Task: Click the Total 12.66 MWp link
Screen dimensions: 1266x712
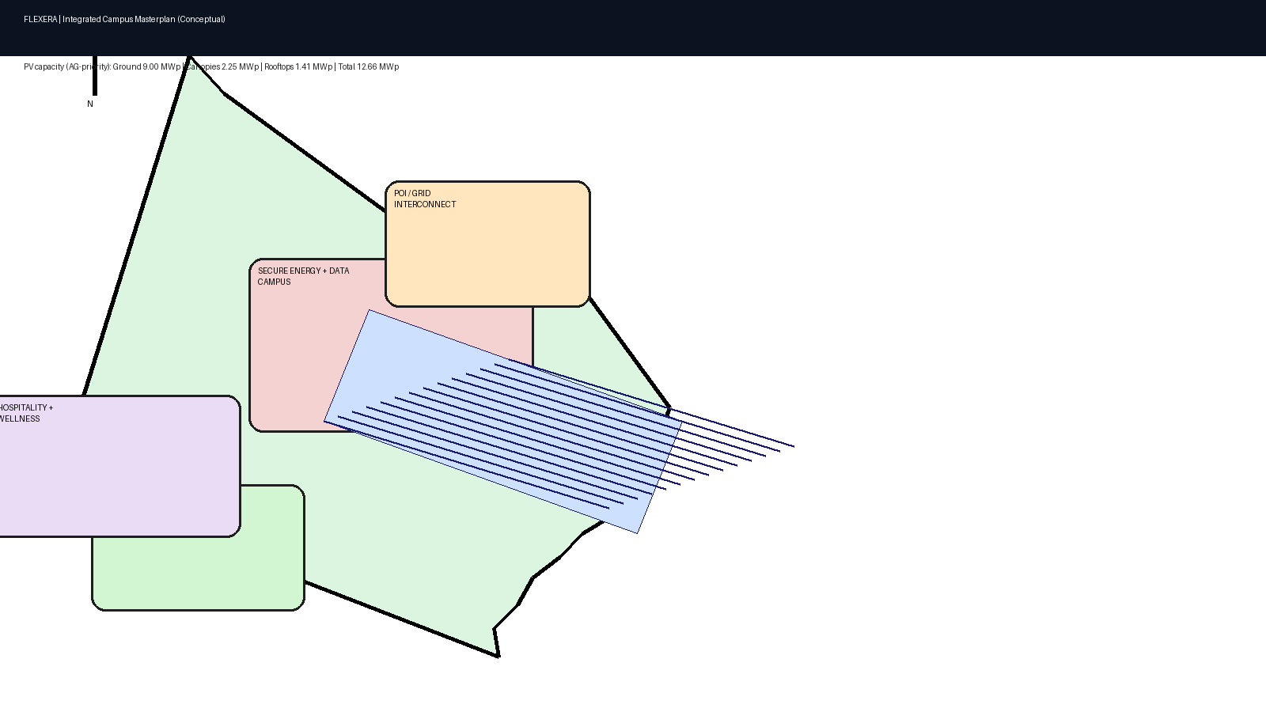Action: (x=367, y=67)
